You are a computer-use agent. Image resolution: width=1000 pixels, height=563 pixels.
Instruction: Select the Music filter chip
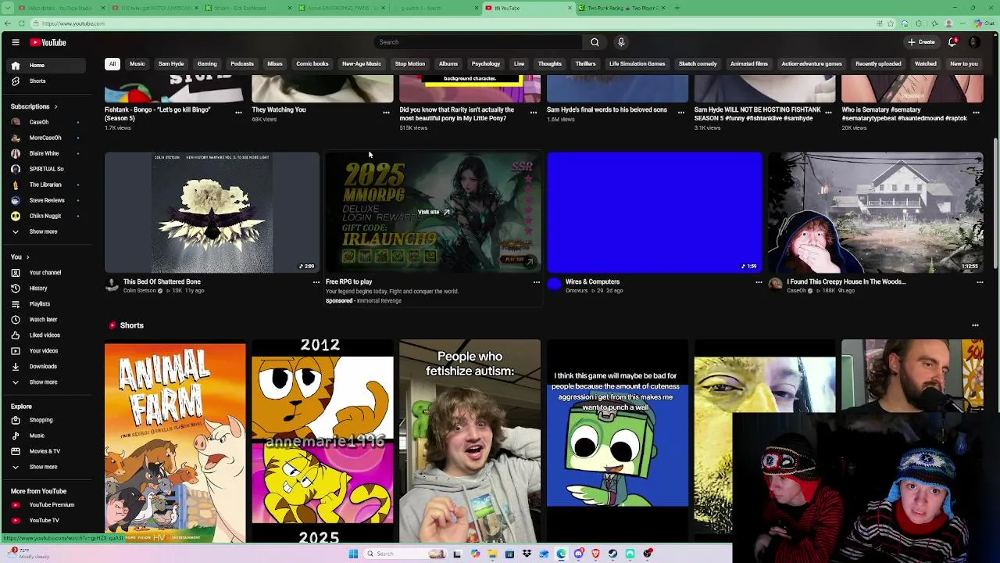click(137, 64)
